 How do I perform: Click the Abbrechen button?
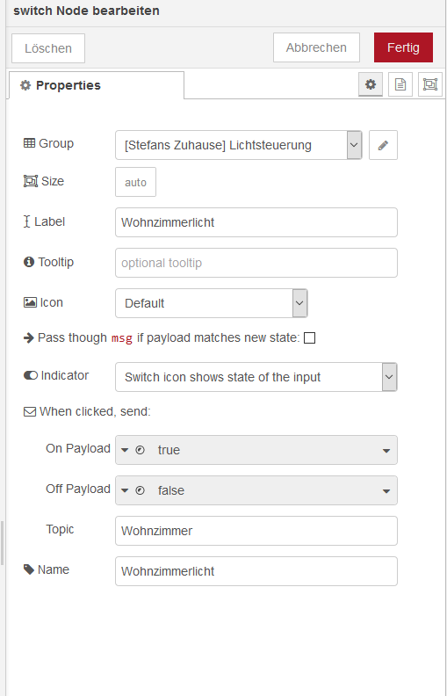316,47
